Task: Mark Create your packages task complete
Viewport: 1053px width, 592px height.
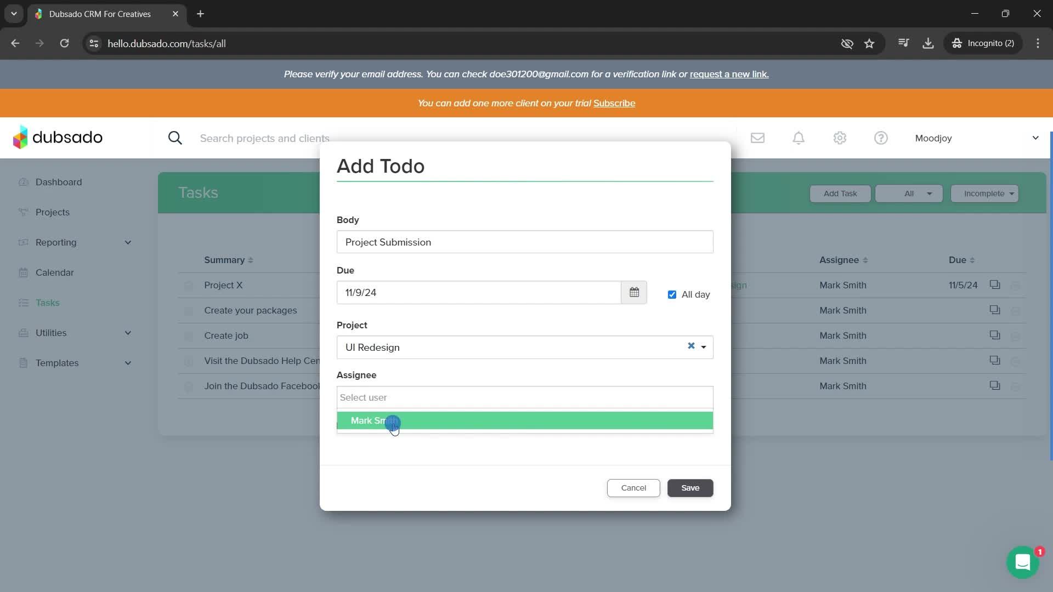Action: 189,311
